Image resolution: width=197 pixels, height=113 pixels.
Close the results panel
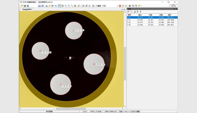(176, 9)
